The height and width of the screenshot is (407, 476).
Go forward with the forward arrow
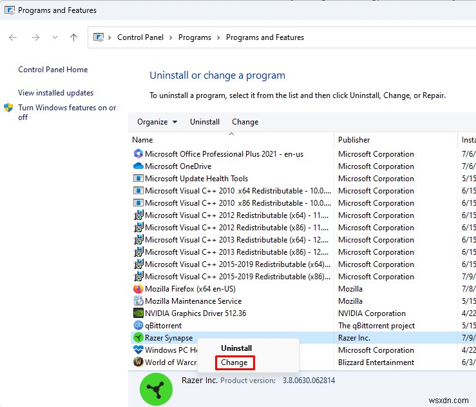click(35, 37)
